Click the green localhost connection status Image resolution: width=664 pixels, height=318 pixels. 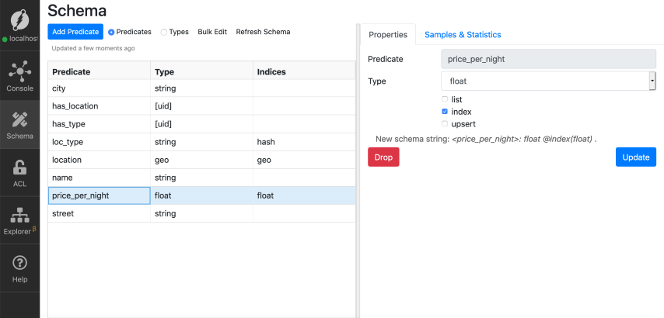pyautogui.click(x=21, y=39)
